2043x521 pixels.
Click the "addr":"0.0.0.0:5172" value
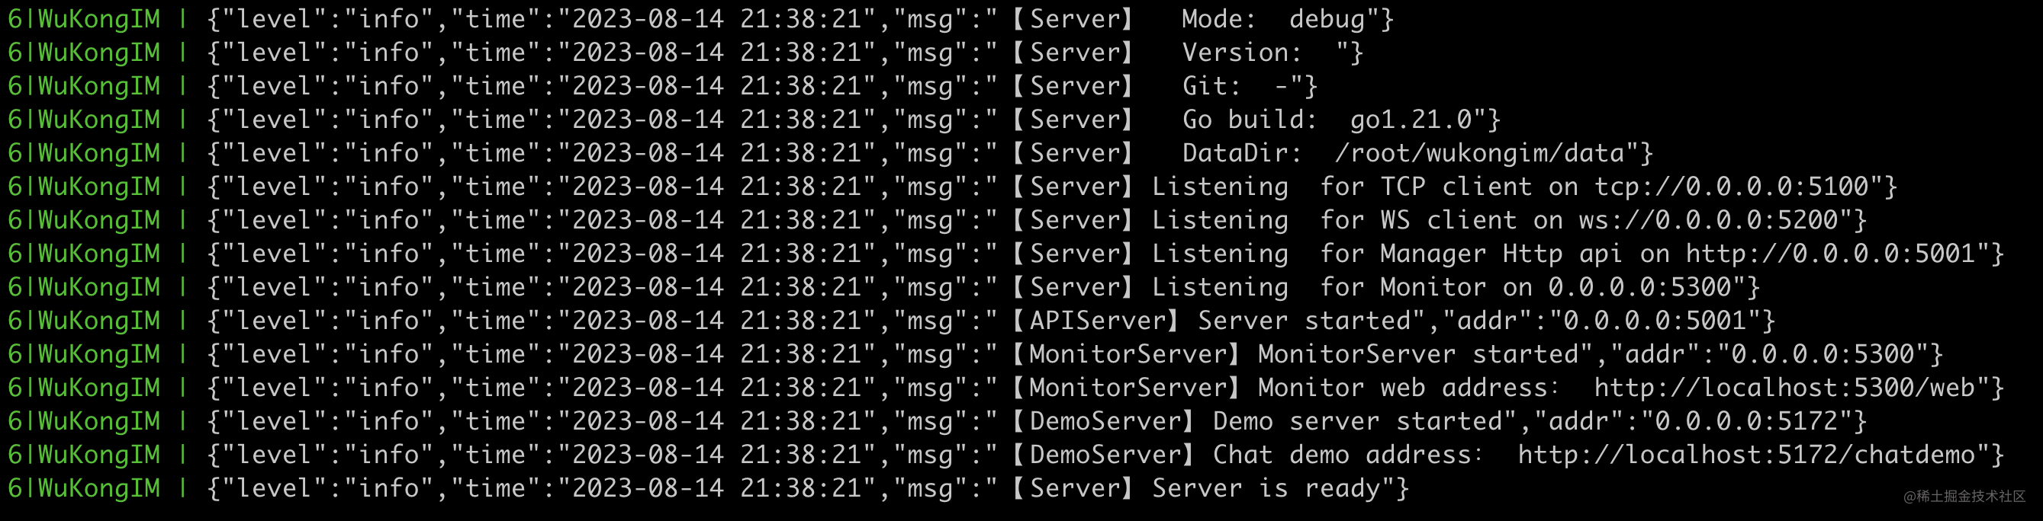(x=1685, y=421)
